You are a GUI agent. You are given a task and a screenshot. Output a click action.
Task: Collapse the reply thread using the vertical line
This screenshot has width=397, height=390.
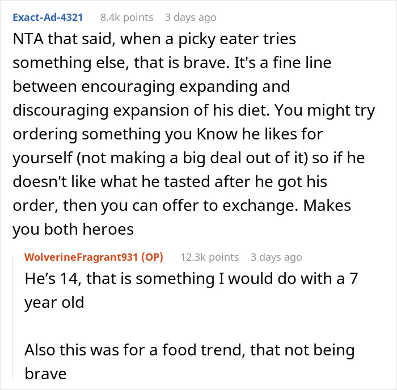coord(13,317)
